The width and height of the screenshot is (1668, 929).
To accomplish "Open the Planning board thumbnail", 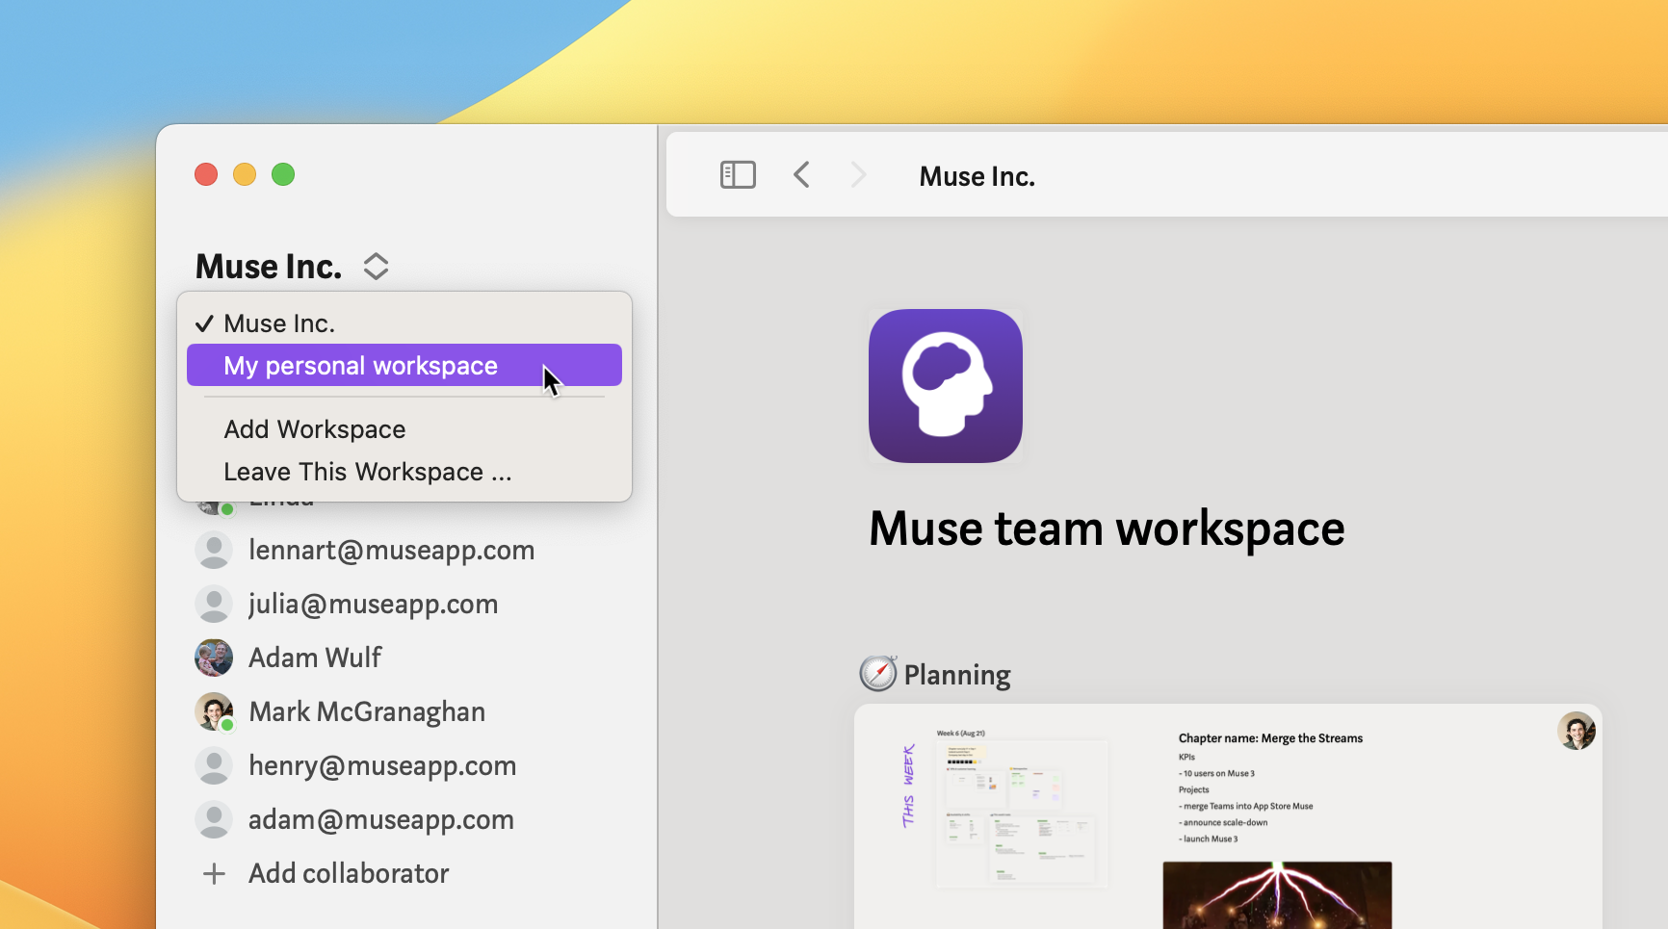I will [1228, 816].
